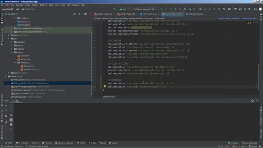Click the Git commit checkmark icon

pyautogui.click(x=210, y=9)
